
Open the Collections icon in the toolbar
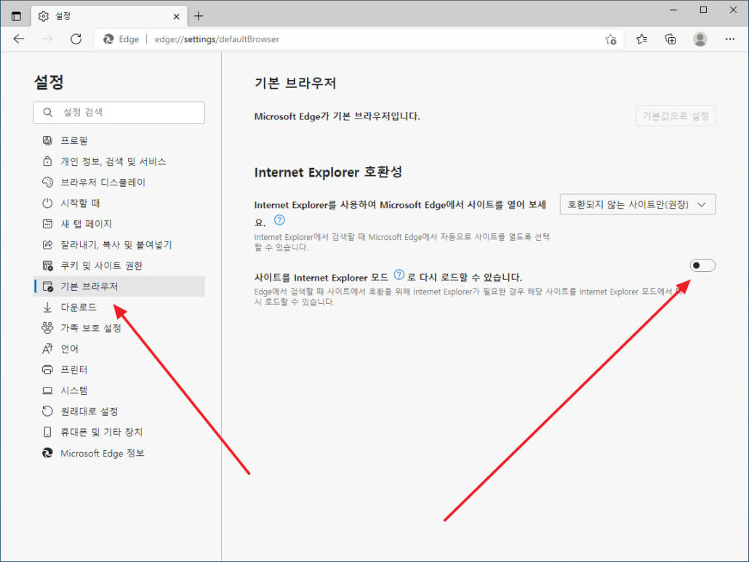670,39
